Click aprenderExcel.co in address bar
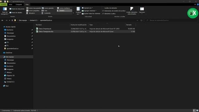 [x=46, y=20]
